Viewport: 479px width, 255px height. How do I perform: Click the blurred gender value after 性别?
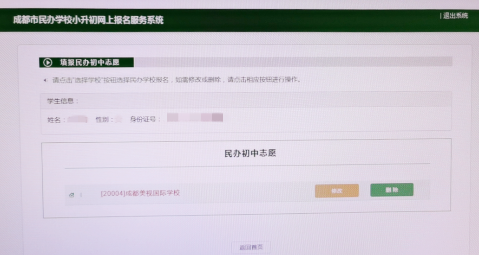click(x=118, y=120)
